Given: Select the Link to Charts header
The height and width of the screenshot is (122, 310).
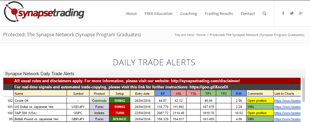Looking at the screenshot, I should pyautogui.click(x=287, y=94).
